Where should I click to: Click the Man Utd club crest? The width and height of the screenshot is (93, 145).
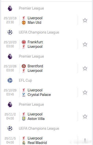tap(24, 23)
